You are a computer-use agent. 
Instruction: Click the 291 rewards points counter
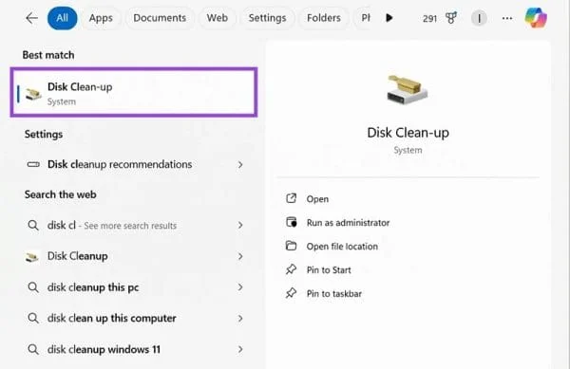[429, 18]
